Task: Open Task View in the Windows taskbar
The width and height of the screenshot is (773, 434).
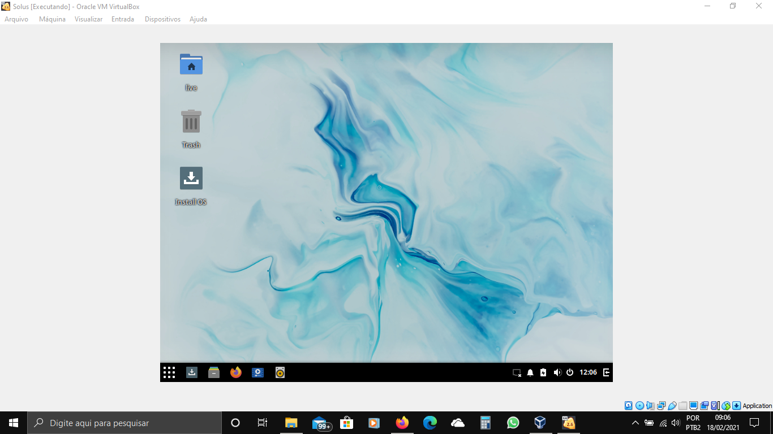Action: [x=263, y=423]
